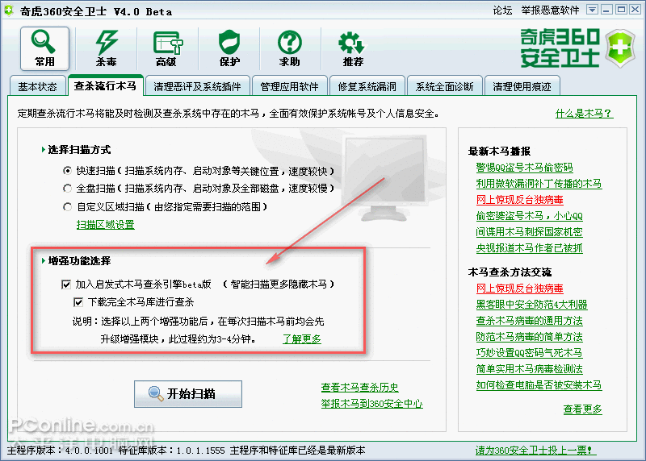Viewport: 646px width, 461px height.
Task: Open the 求助 question mark icon
Action: coord(290,48)
